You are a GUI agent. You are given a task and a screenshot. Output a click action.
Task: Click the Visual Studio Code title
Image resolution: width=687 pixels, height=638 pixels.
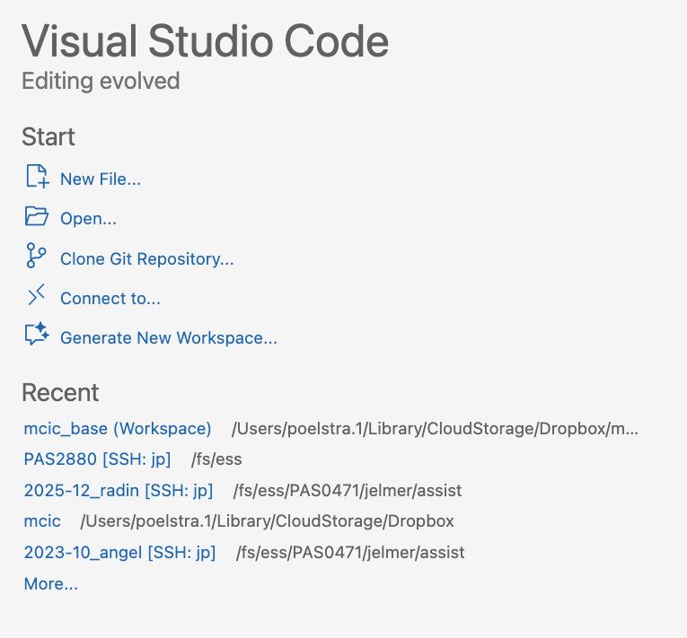[205, 40]
